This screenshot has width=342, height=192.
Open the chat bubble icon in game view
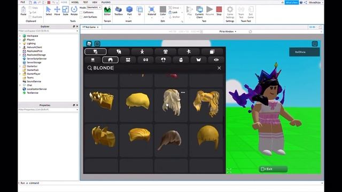click(97, 44)
